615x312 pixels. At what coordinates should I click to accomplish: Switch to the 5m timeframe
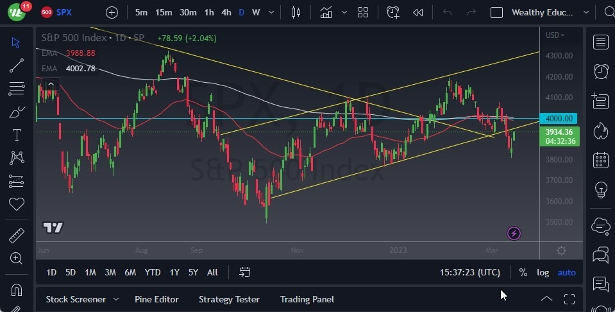click(x=141, y=13)
